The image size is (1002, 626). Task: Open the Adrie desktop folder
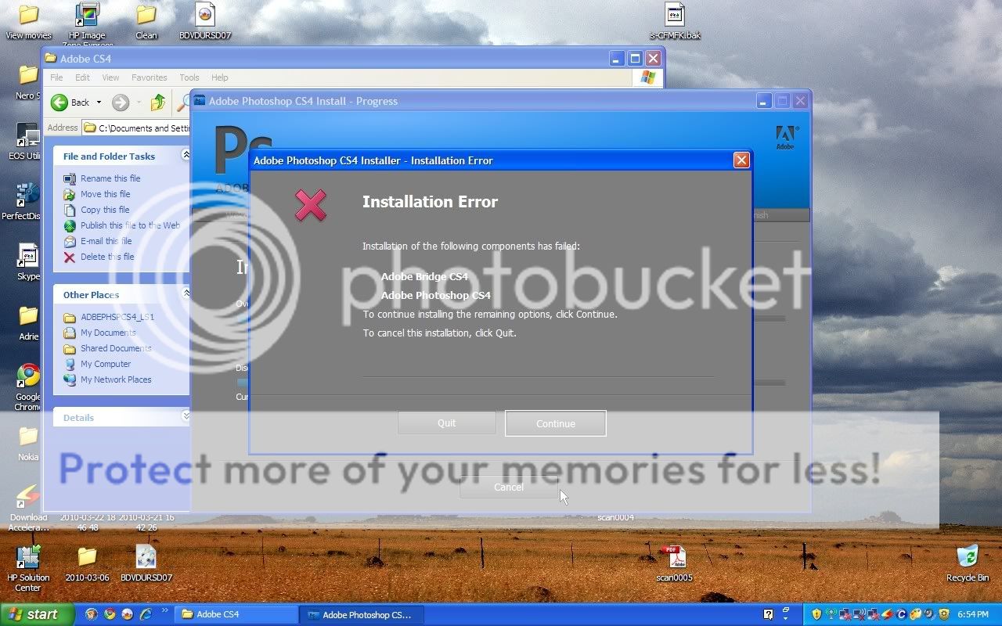click(28, 323)
